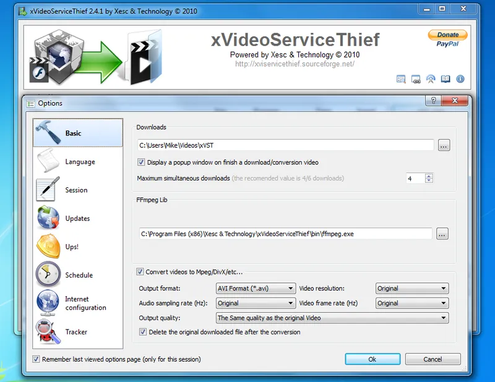Open the Updates globe icon
495x382 pixels.
pyautogui.click(x=48, y=218)
